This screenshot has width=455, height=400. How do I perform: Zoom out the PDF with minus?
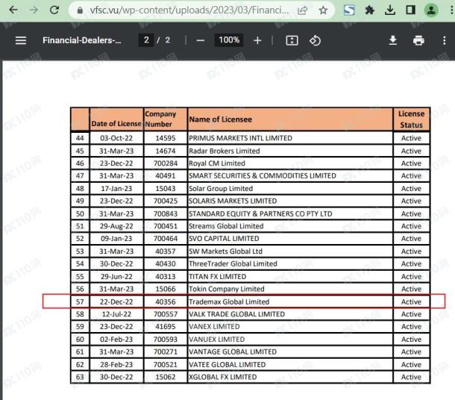(x=200, y=40)
